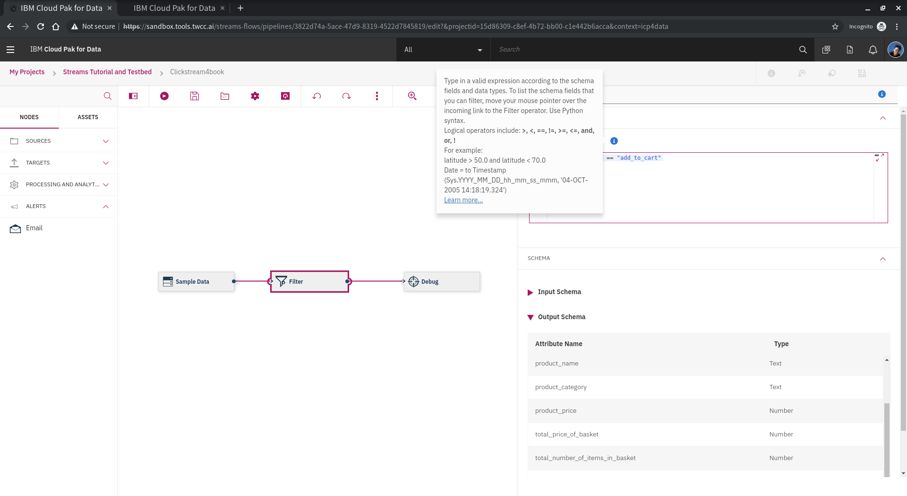Select the product_name attribute row

pos(705,364)
